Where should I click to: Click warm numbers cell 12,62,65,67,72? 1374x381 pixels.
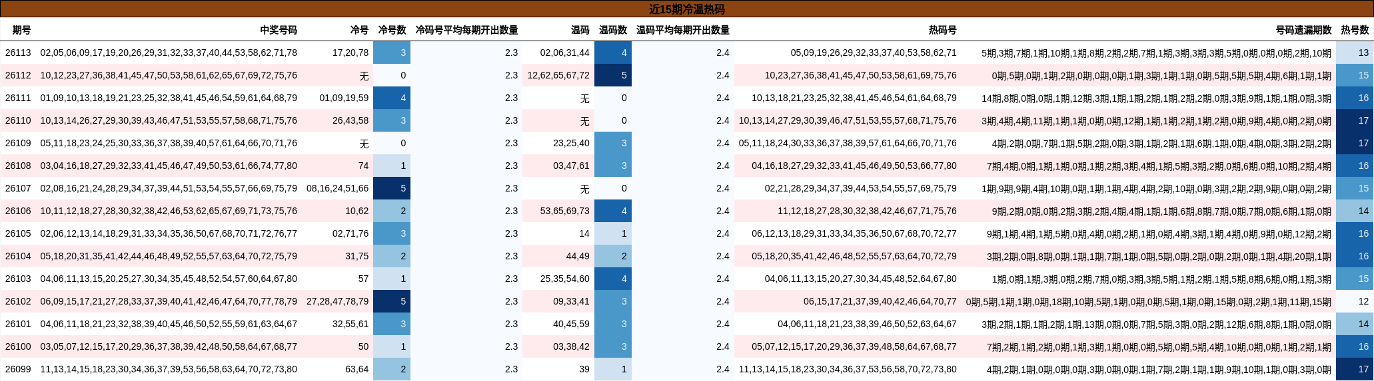(x=558, y=75)
